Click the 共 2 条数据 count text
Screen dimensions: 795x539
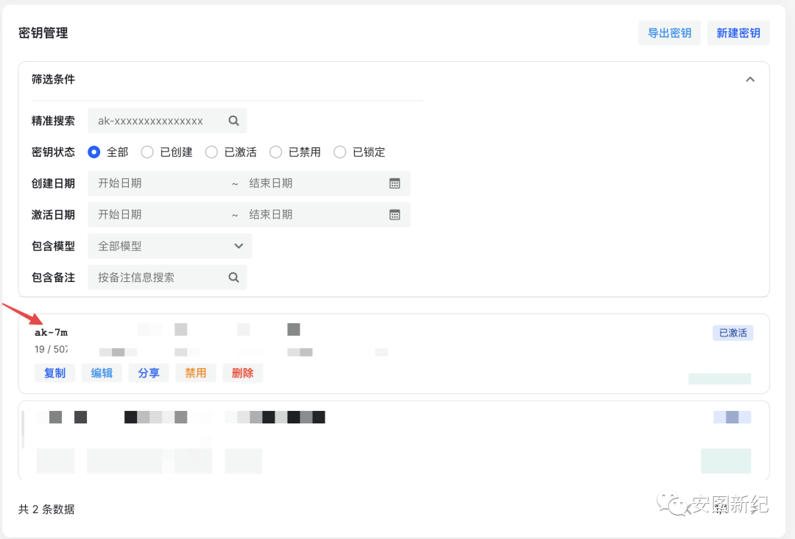46,509
